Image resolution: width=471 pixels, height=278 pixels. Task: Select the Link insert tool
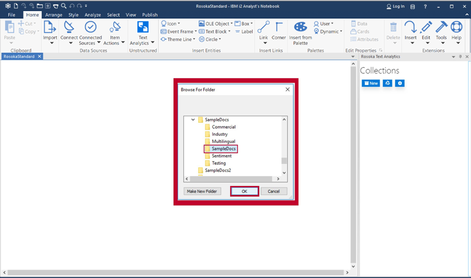click(264, 28)
